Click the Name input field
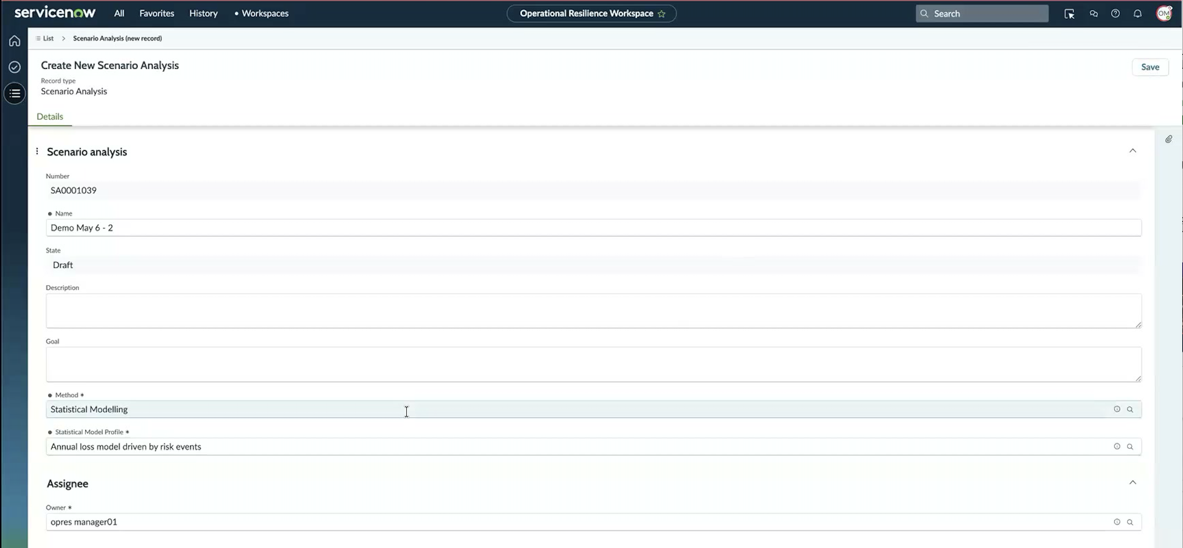 [593, 228]
